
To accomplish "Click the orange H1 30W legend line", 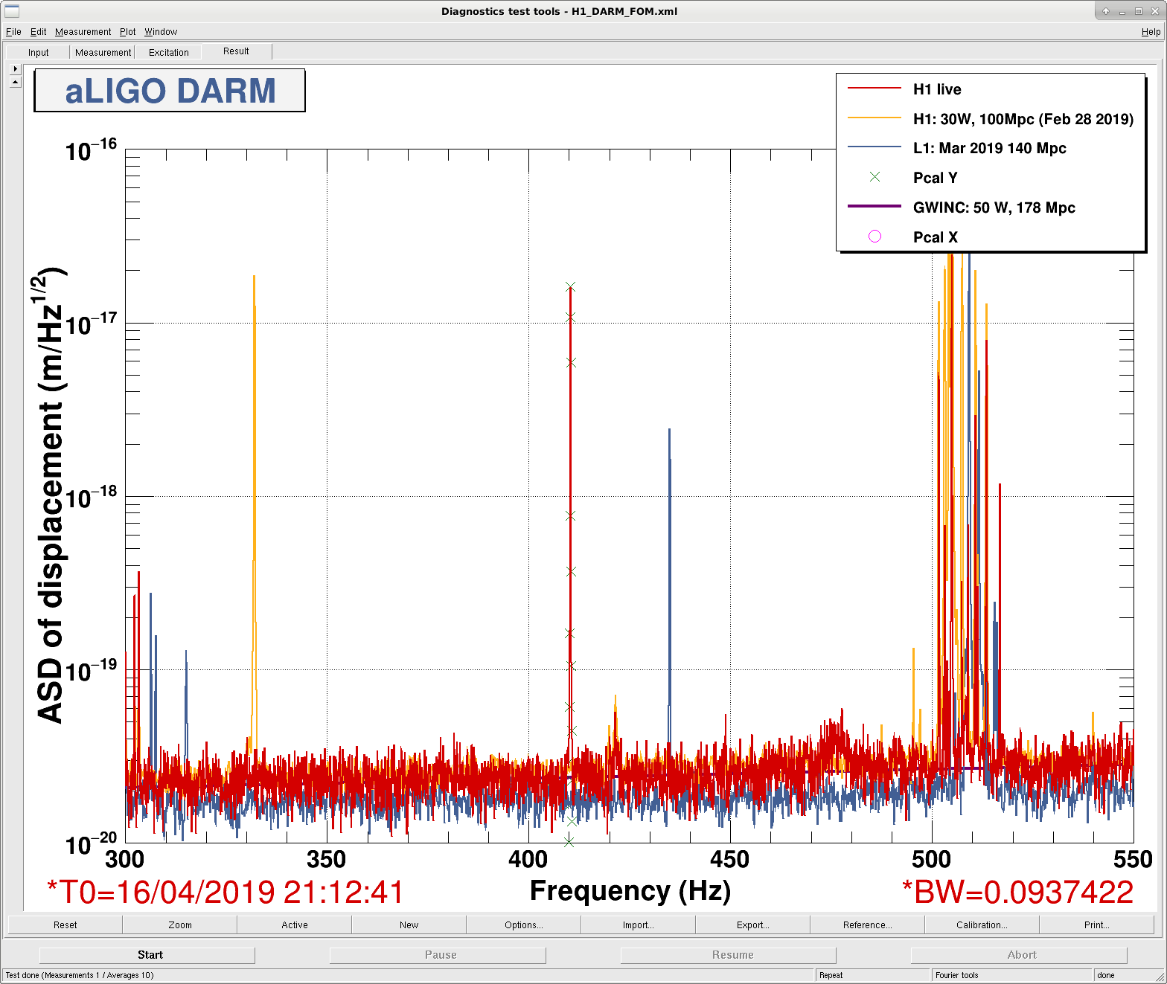I will 875,118.
